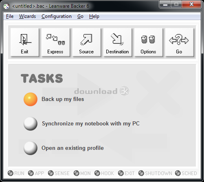The width and height of the screenshot is (204, 182).
Task: Click the MON status indicator
Action: pyautogui.click(x=77, y=173)
